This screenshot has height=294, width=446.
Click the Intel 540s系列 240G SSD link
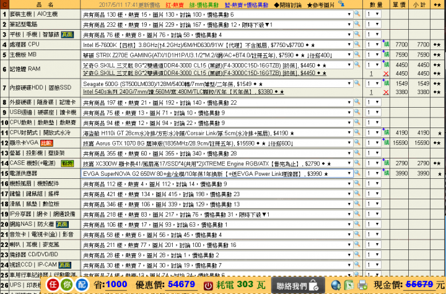pyautogui.click(x=183, y=92)
